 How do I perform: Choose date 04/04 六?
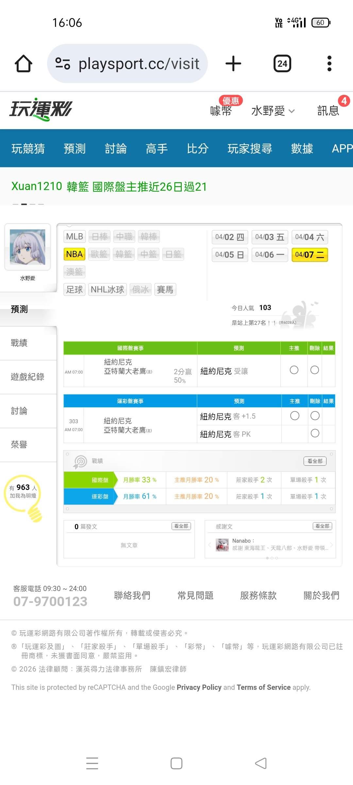[310, 237]
